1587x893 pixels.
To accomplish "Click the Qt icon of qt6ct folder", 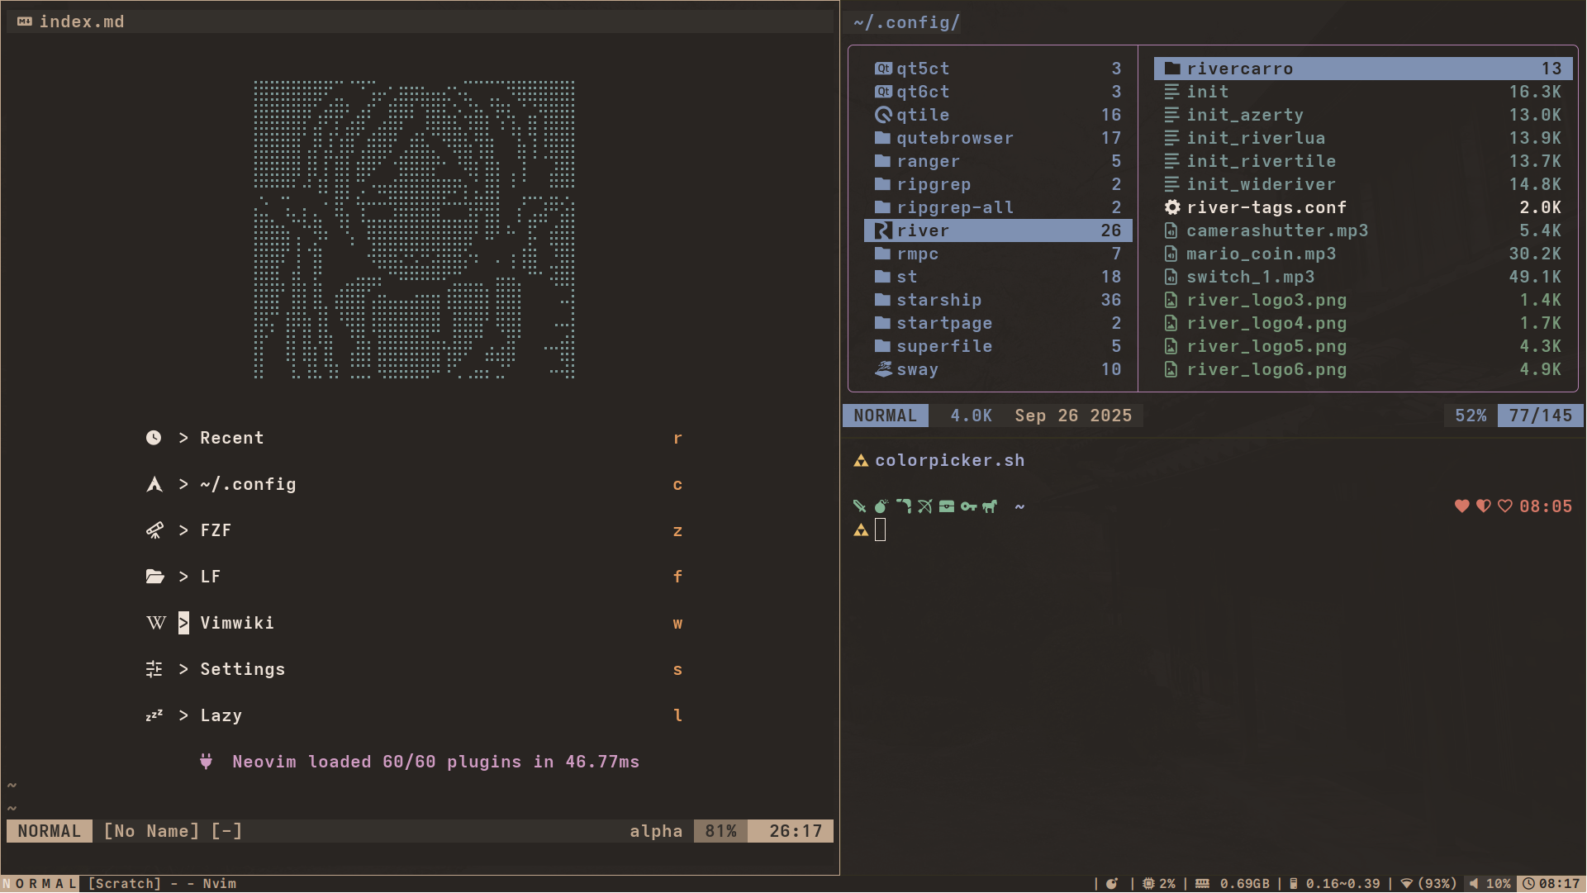I will pos(884,92).
